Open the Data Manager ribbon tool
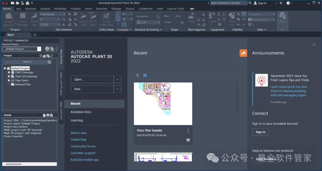 23,20
